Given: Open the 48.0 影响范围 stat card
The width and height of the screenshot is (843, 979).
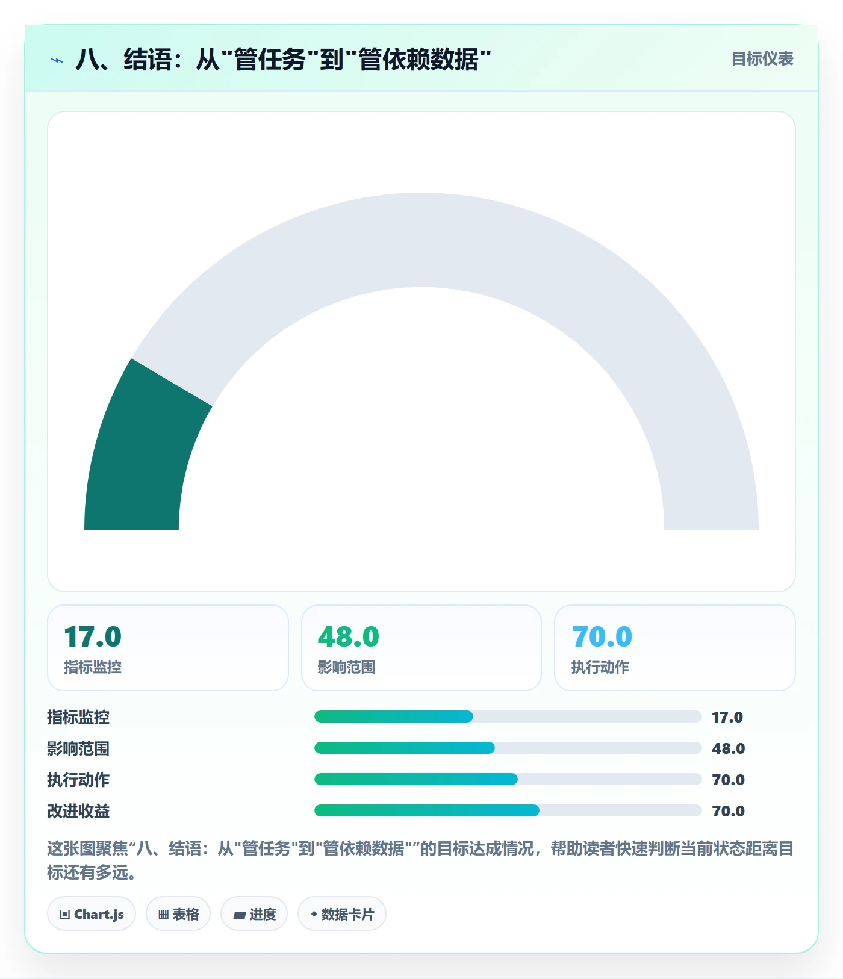Looking at the screenshot, I should [x=421, y=648].
